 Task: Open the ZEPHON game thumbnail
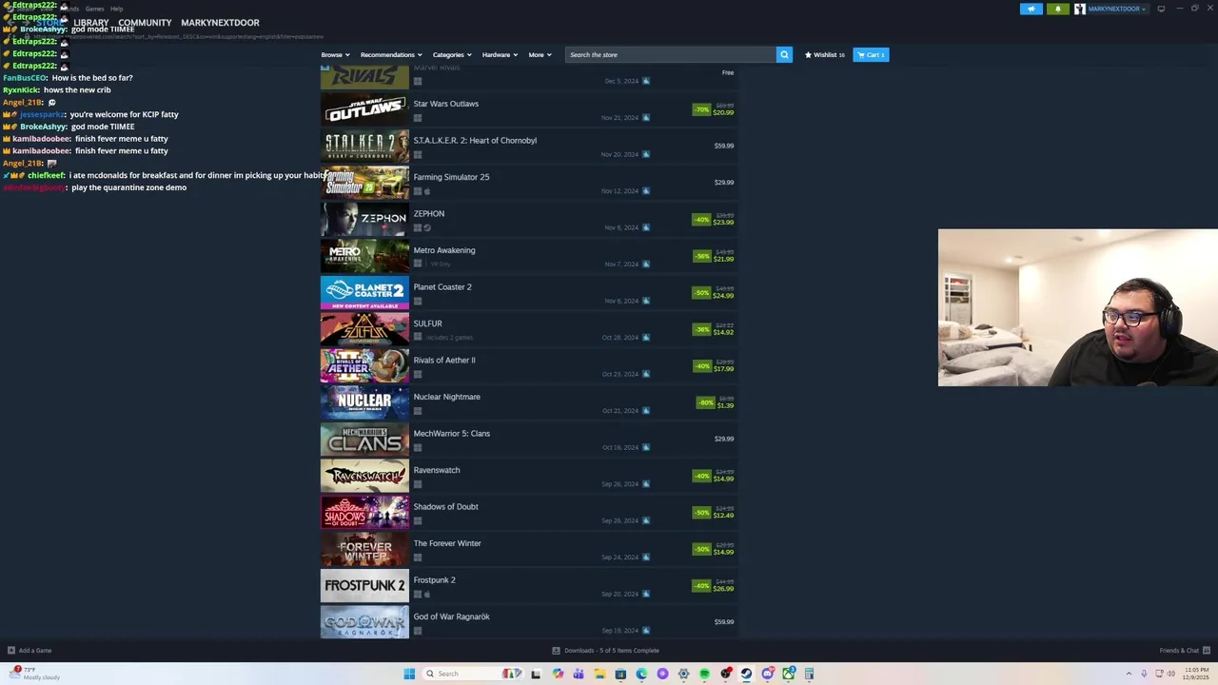click(364, 220)
